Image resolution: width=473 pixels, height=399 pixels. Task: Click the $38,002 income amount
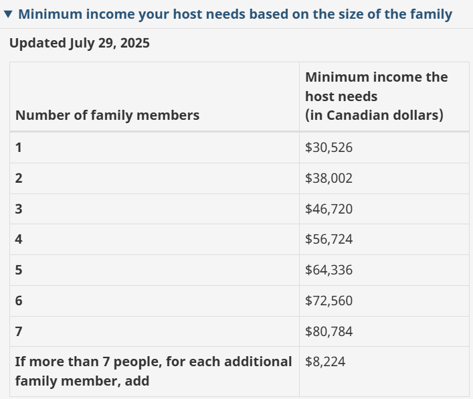coord(328,178)
